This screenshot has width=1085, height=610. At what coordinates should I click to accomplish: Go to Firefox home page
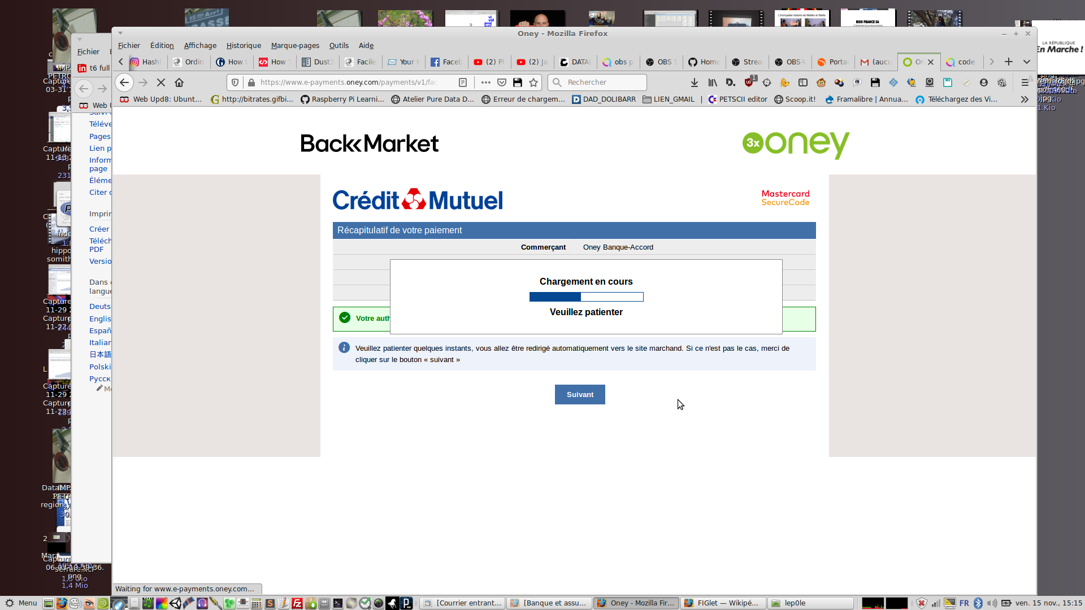[x=179, y=82]
